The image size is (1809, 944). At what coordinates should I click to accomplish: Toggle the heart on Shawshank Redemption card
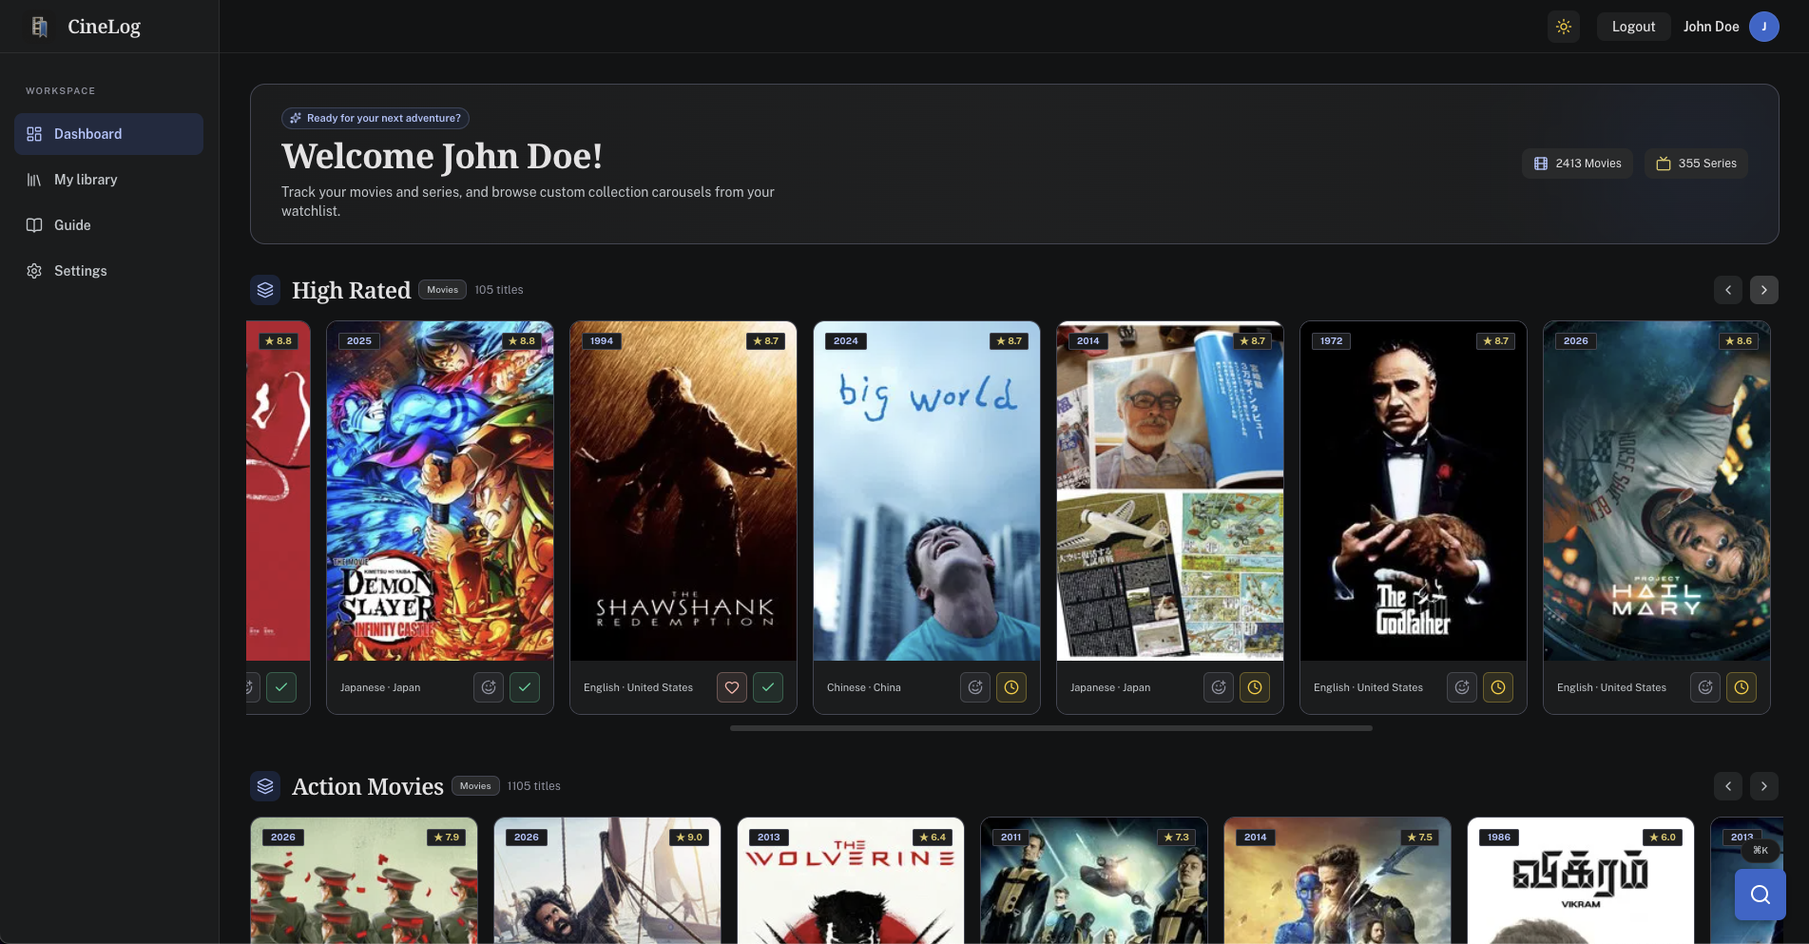click(732, 687)
